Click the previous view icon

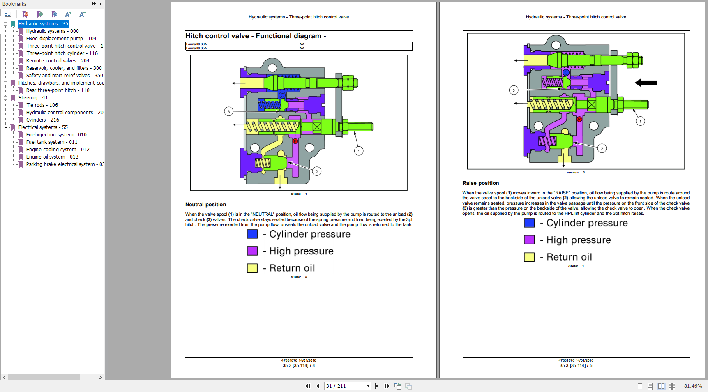point(398,386)
